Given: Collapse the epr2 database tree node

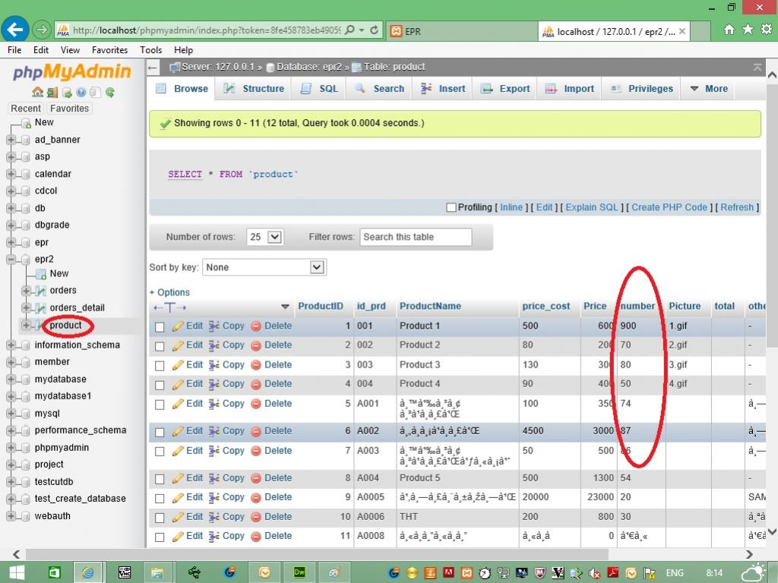Looking at the screenshot, I should coord(11,260).
